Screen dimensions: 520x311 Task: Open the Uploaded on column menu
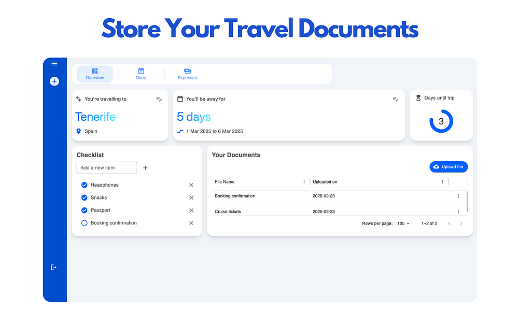tap(442, 181)
